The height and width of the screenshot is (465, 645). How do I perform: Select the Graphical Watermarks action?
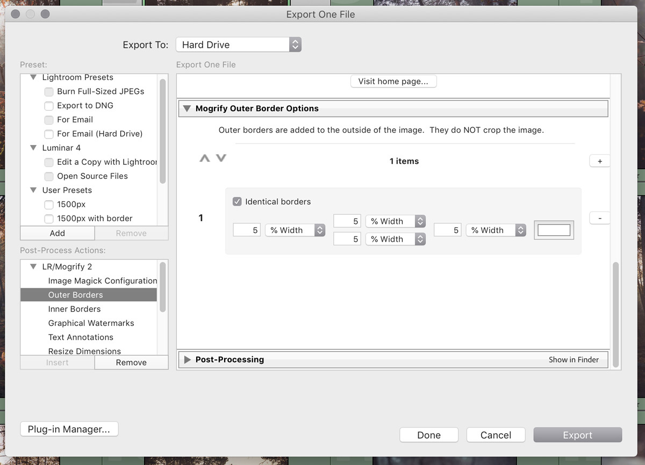click(89, 323)
